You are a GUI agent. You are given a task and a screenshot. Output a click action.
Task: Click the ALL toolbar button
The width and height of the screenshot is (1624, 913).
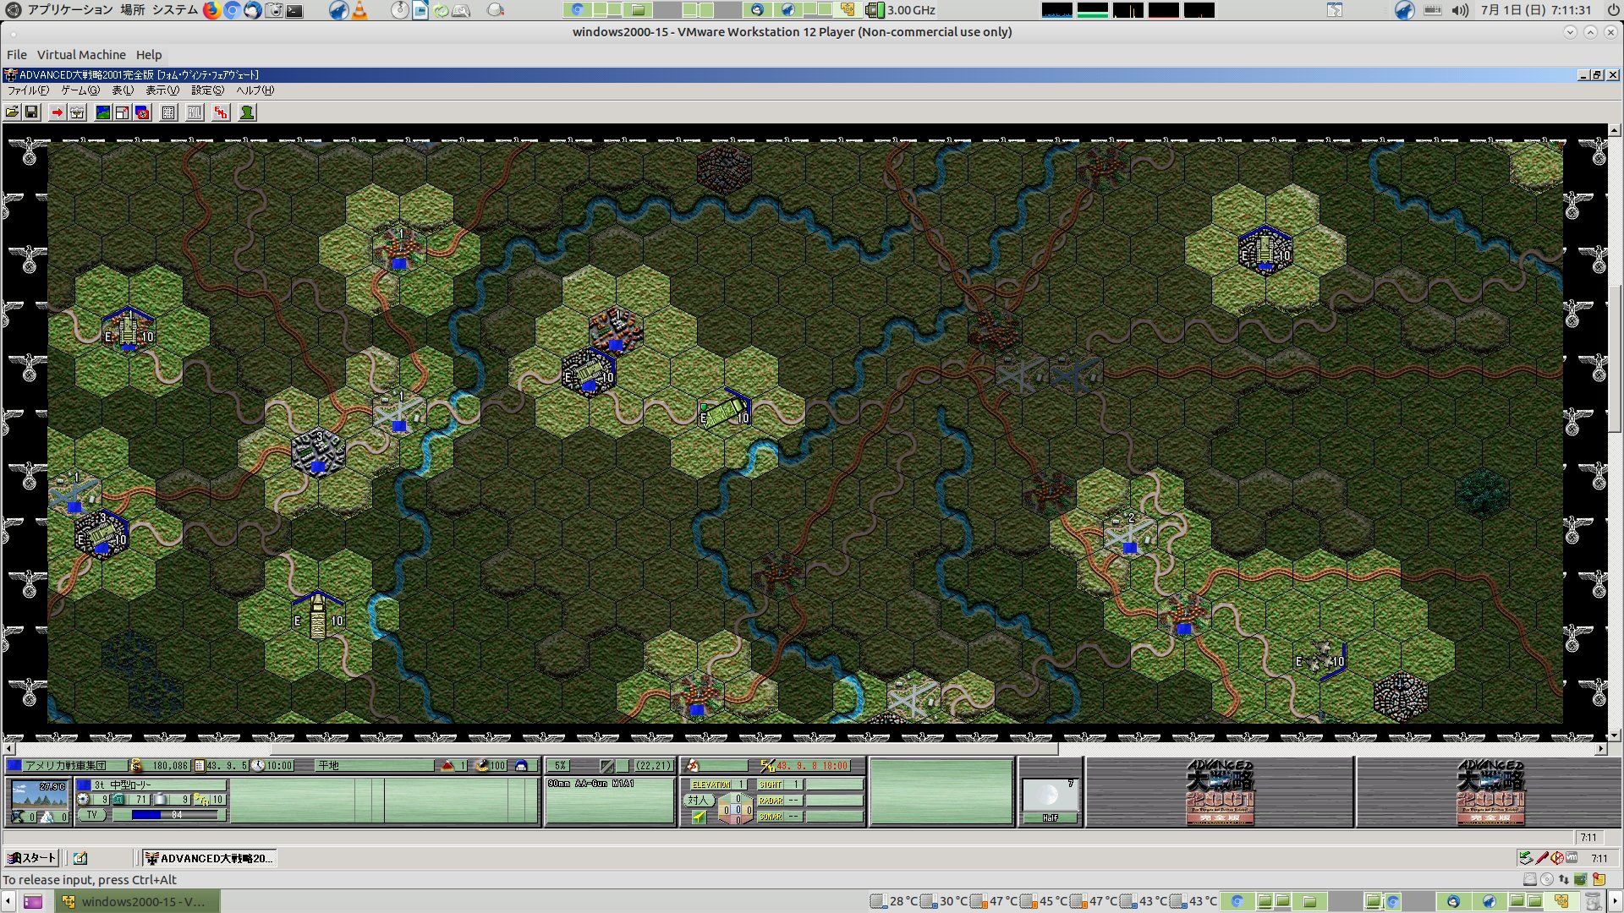coord(195,112)
